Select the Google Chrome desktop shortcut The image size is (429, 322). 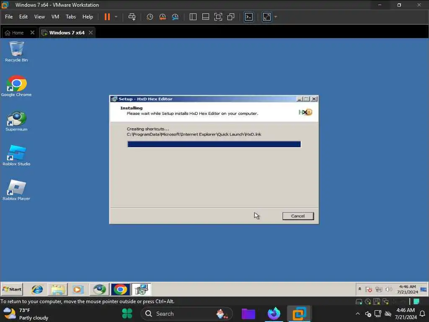point(16,86)
